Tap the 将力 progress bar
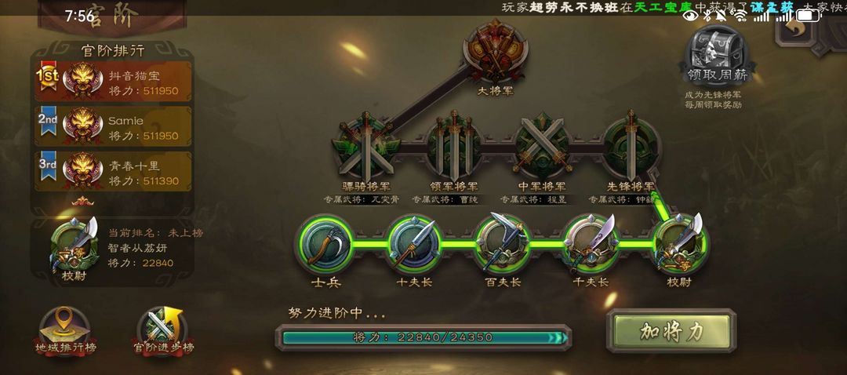Screen dimensions: 847x375 (x=423, y=337)
